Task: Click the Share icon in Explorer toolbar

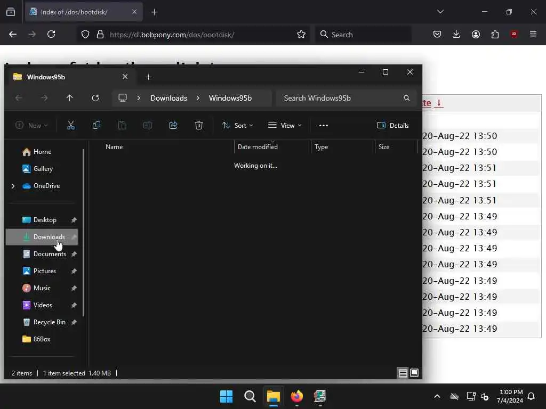Action: pos(173,125)
